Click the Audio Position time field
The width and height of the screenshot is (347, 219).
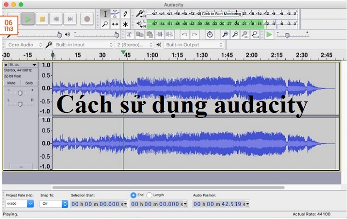point(221,204)
